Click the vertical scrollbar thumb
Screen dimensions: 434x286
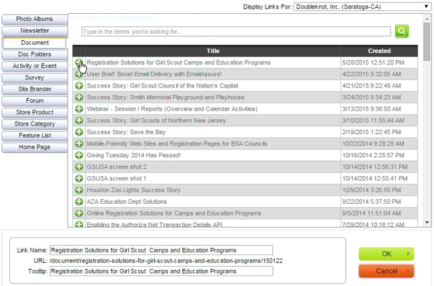pyautogui.click(x=427, y=41)
